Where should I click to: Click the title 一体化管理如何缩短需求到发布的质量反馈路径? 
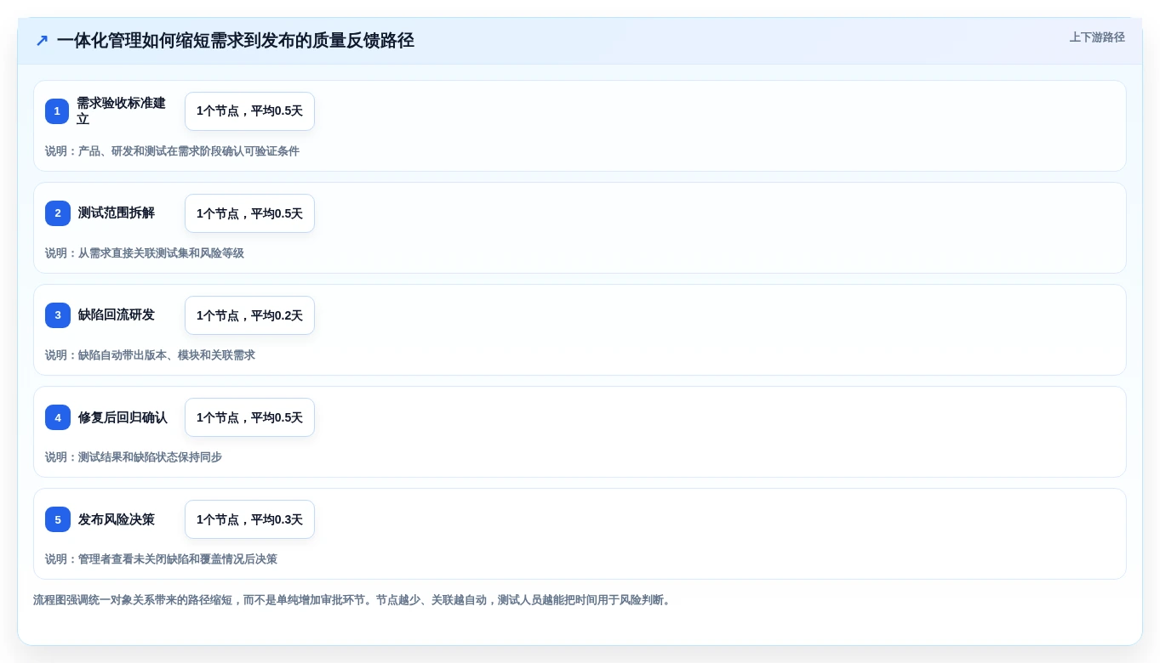tap(236, 41)
